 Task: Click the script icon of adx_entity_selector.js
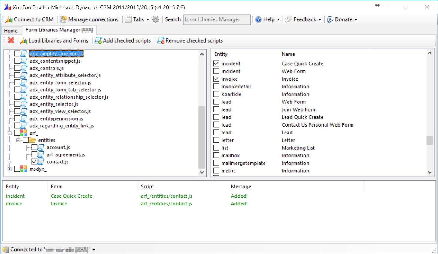point(24,104)
